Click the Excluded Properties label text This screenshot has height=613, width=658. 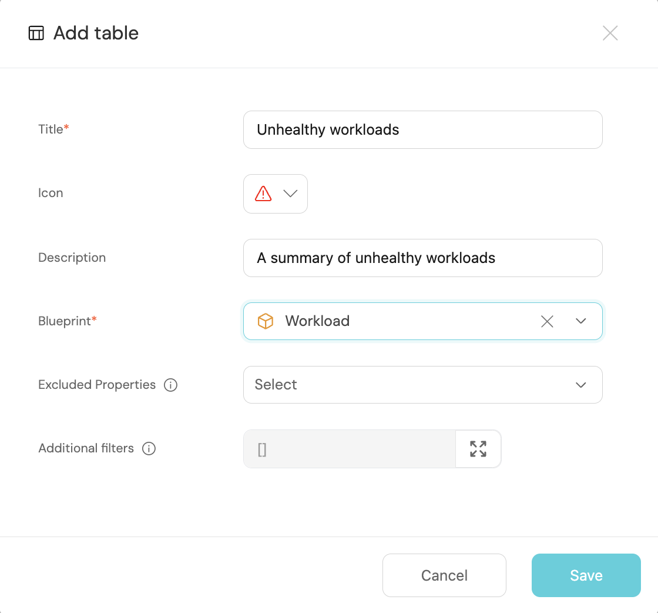tap(97, 385)
